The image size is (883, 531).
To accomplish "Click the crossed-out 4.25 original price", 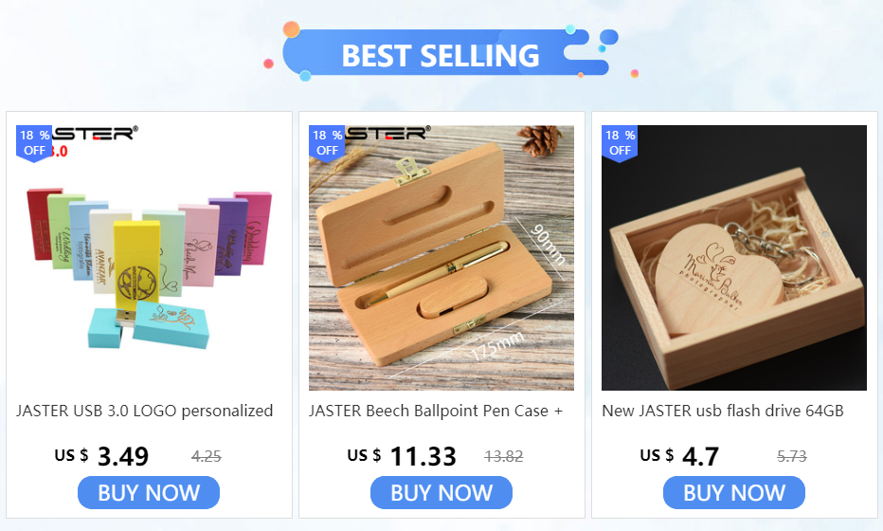I will click(x=207, y=456).
